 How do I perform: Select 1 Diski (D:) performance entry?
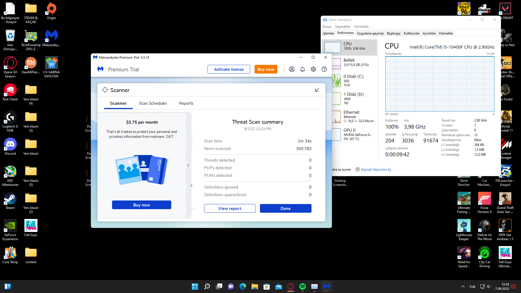click(354, 98)
